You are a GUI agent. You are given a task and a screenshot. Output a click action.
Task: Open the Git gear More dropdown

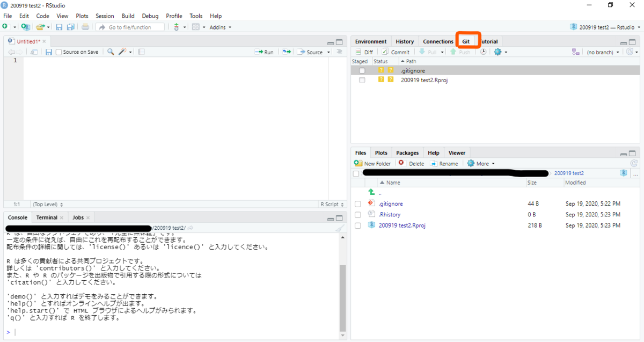click(500, 52)
